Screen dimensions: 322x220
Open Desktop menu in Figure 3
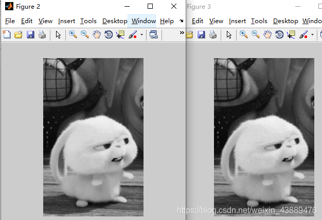[285, 21]
